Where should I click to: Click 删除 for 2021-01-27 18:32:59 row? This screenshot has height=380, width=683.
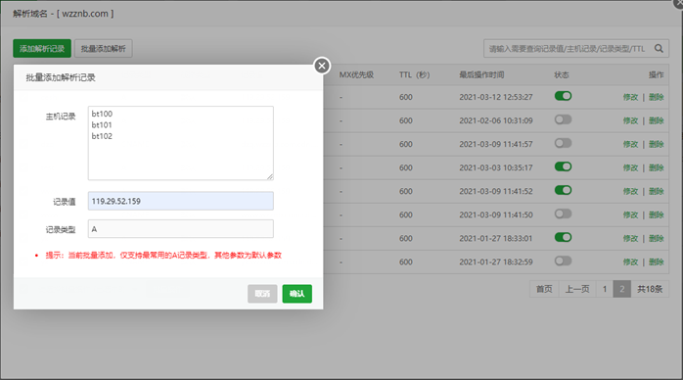click(657, 261)
